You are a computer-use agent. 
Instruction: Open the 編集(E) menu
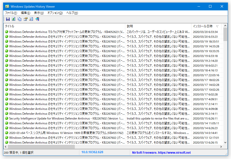coord(26,13)
